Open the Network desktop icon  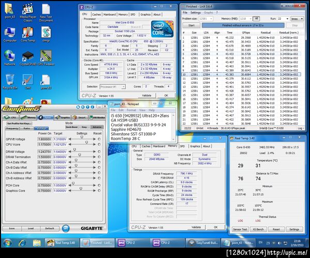click(x=10, y=58)
